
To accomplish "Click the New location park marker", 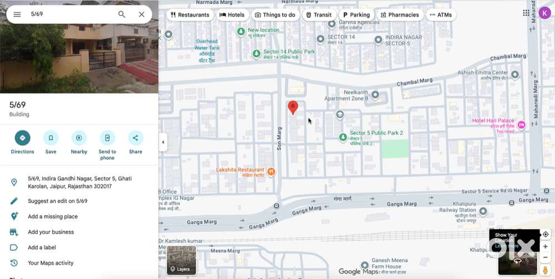I will (x=241, y=32).
